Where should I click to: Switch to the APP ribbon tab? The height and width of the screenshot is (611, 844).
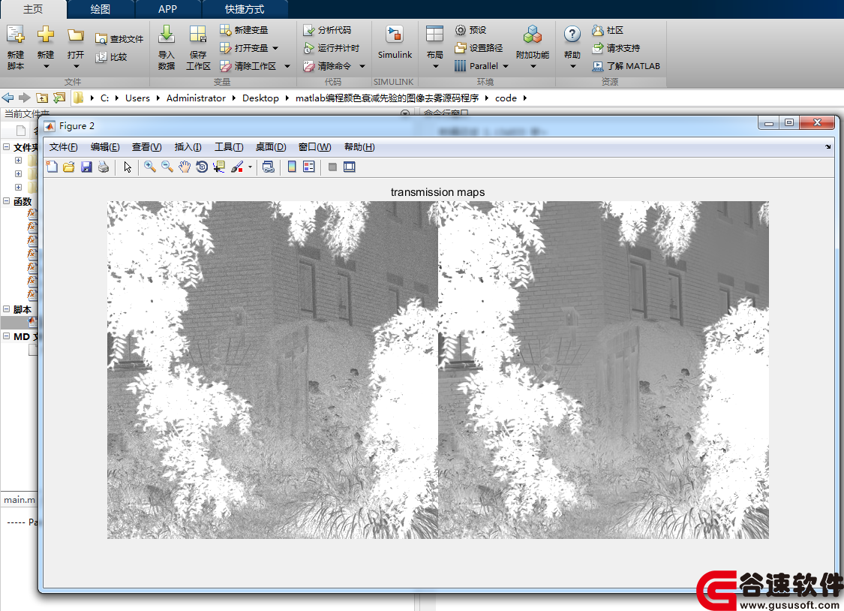click(167, 9)
